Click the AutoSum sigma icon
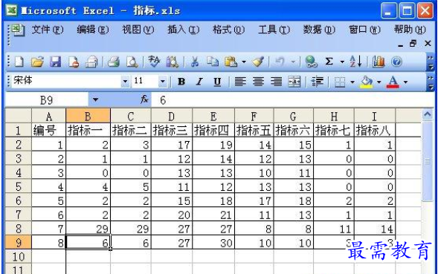Image resolution: width=438 pixels, height=274 pixels. click(329, 62)
